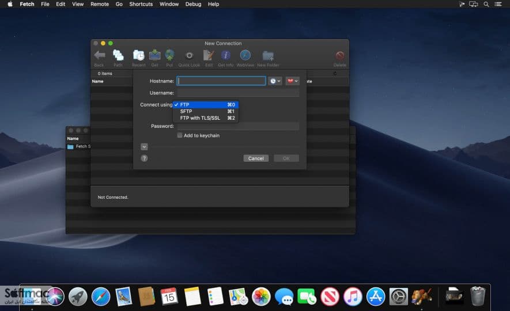Image resolution: width=510 pixels, height=311 pixels.
Task: Click the Delete toolbar icon
Action: tap(339, 55)
